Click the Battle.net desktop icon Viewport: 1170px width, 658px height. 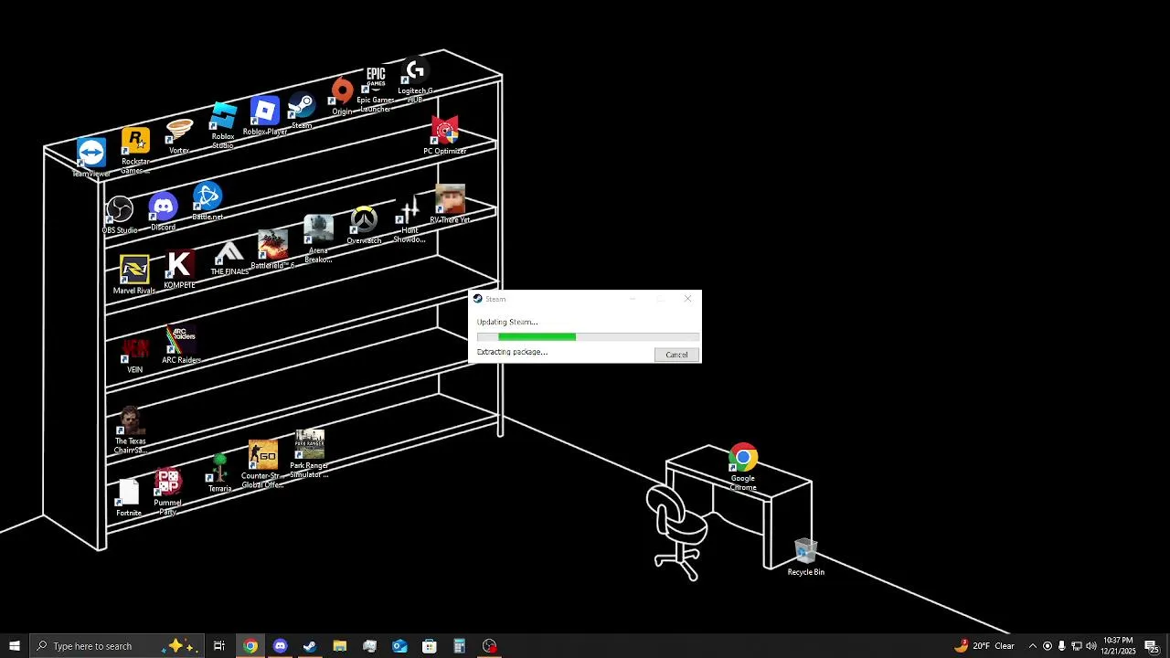click(207, 202)
